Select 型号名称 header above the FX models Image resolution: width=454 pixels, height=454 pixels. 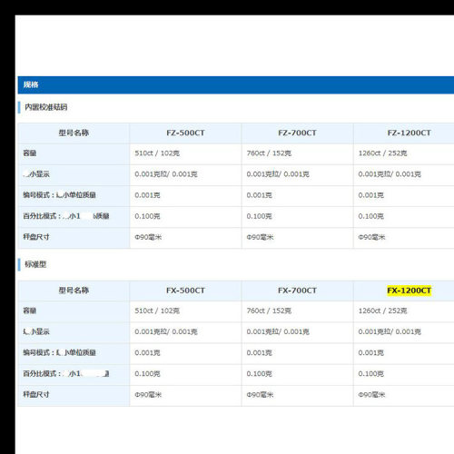[74, 291]
